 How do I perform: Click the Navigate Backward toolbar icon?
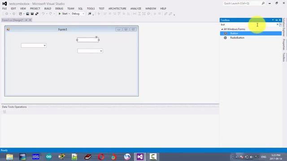7,14
